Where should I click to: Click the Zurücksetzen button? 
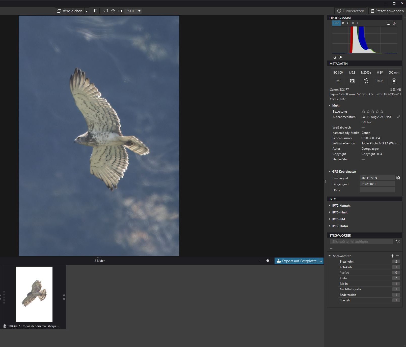(x=350, y=11)
